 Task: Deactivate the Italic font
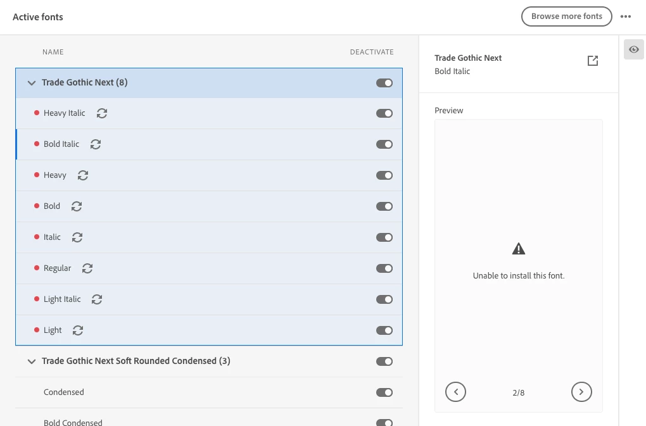384,237
